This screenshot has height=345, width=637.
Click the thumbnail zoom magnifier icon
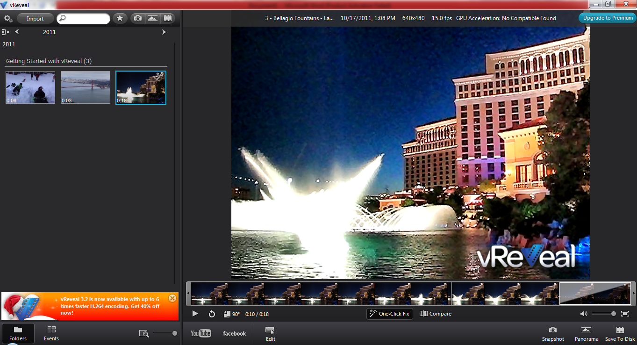point(144,333)
